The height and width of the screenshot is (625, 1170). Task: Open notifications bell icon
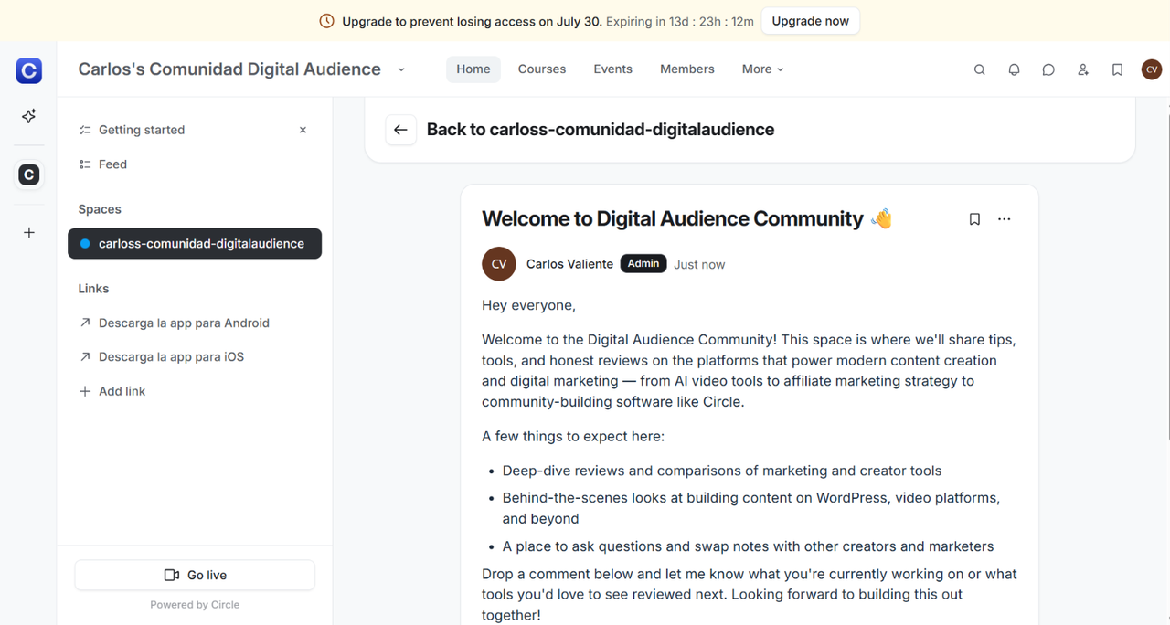click(1015, 69)
